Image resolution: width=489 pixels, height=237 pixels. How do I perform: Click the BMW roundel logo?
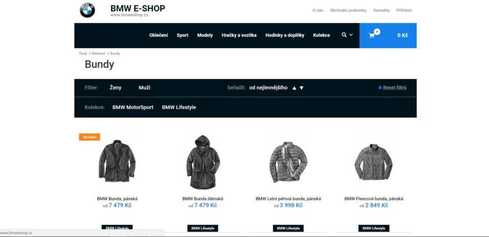[x=87, y=10]
